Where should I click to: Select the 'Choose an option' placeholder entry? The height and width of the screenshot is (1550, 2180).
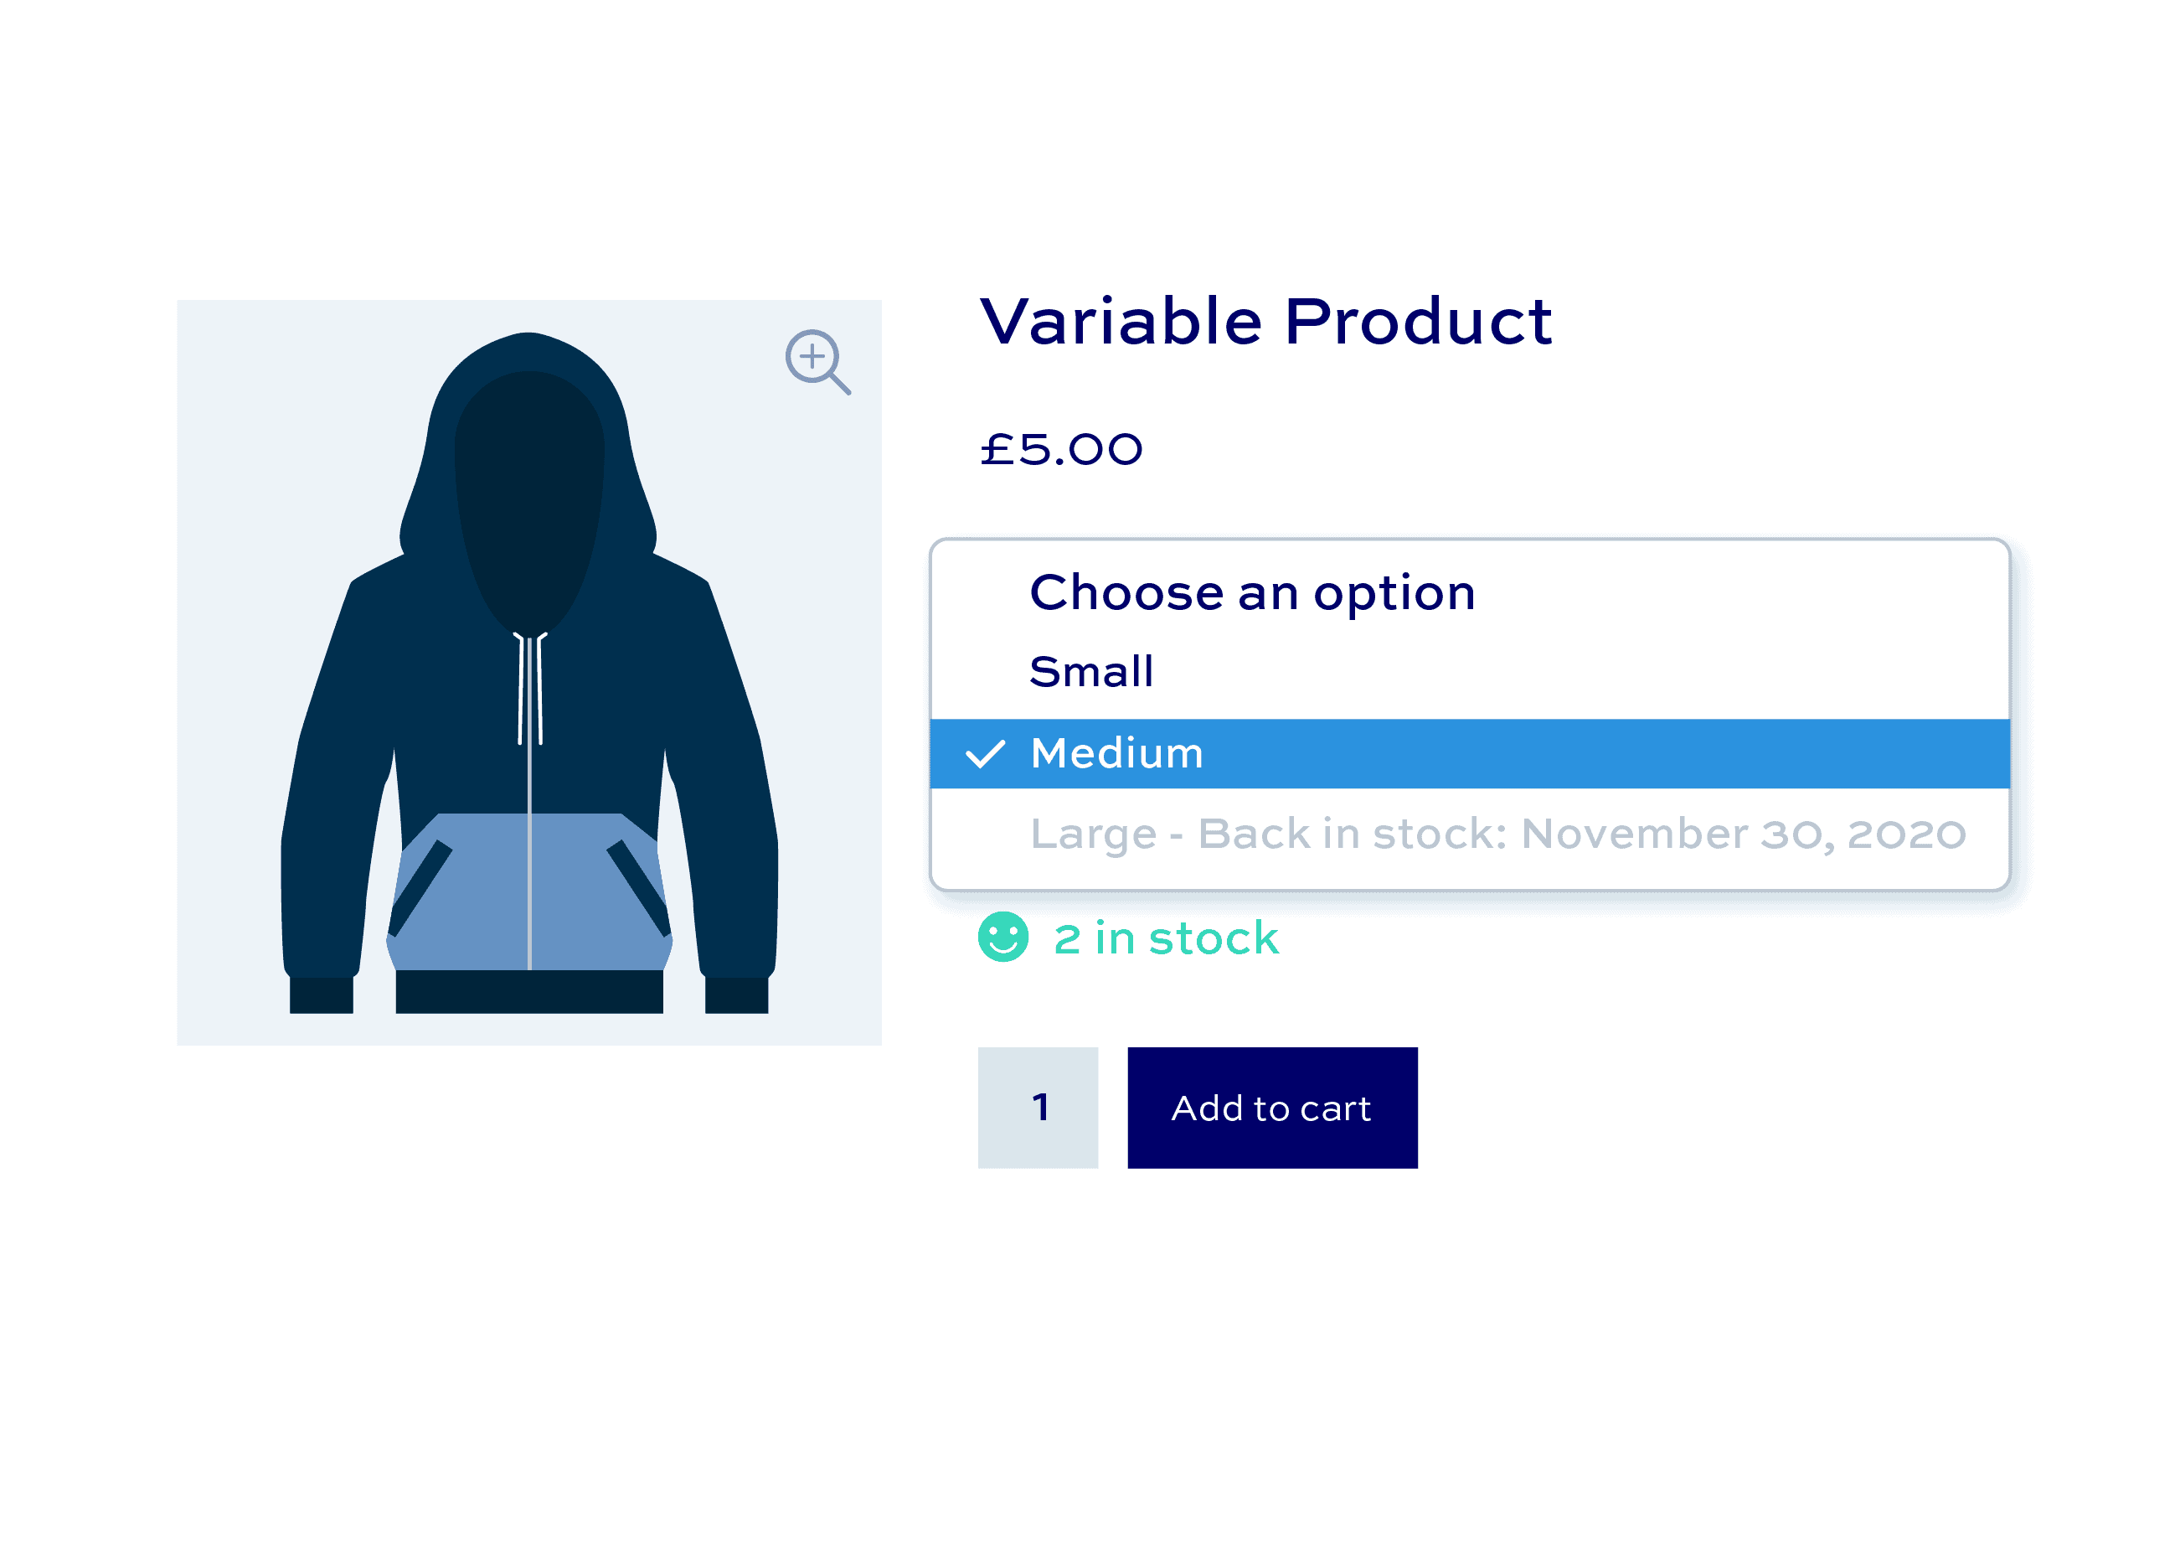pos(1469,592)
